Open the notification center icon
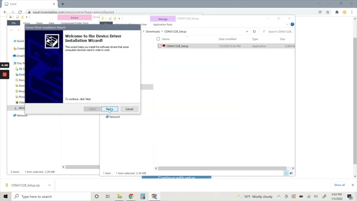 (x=349, y=197)
